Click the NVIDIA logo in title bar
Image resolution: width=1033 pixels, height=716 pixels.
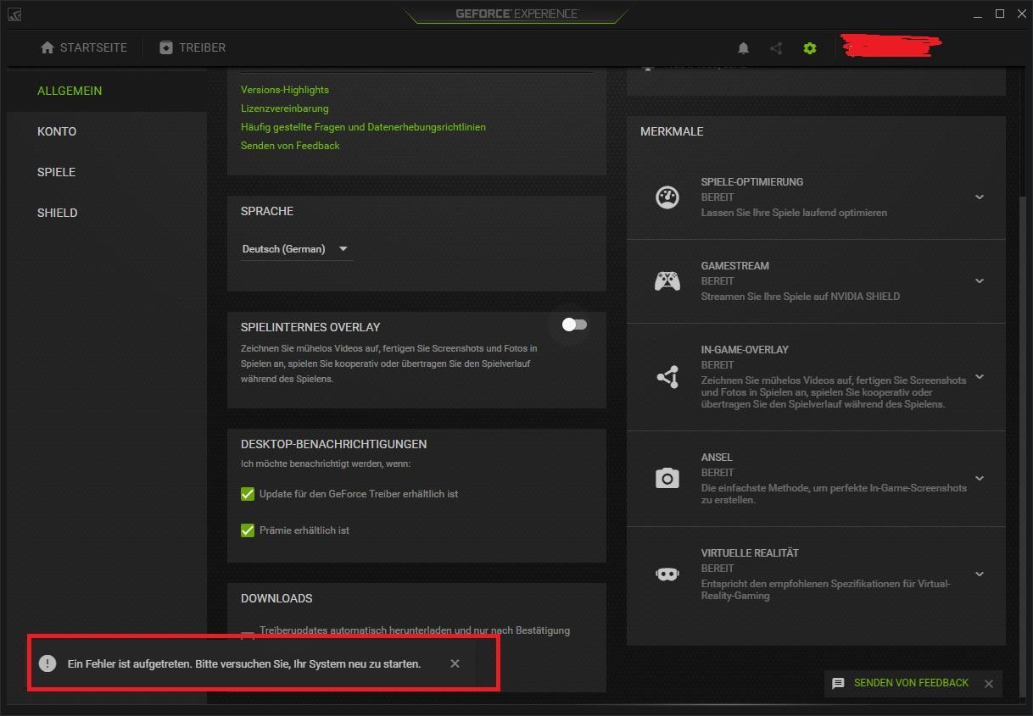click(14, 14)
